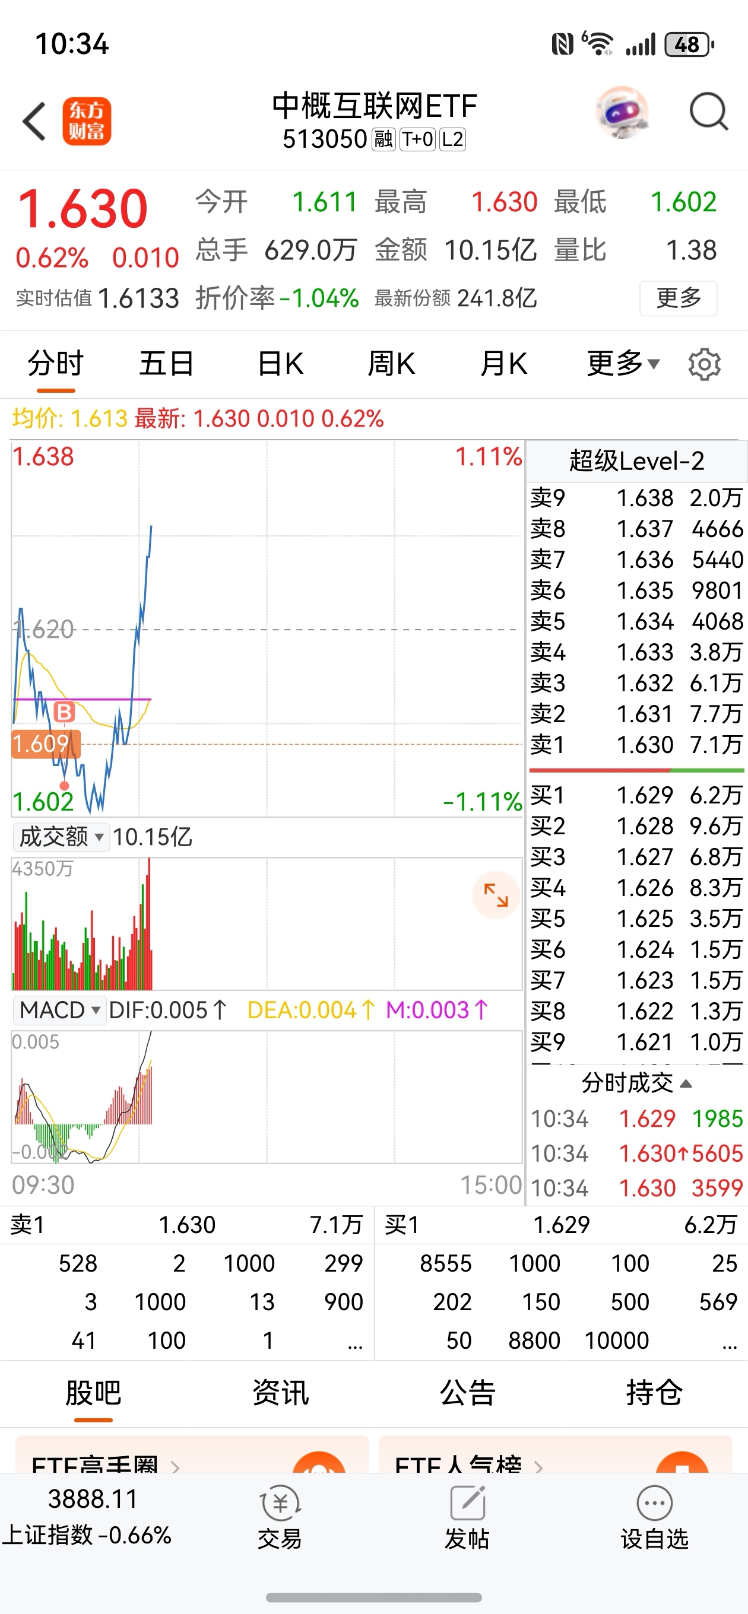Tap the 528 order in 卖1 queue
The height and width of the screenshot is (1614, 748).
pos(78,1263)
